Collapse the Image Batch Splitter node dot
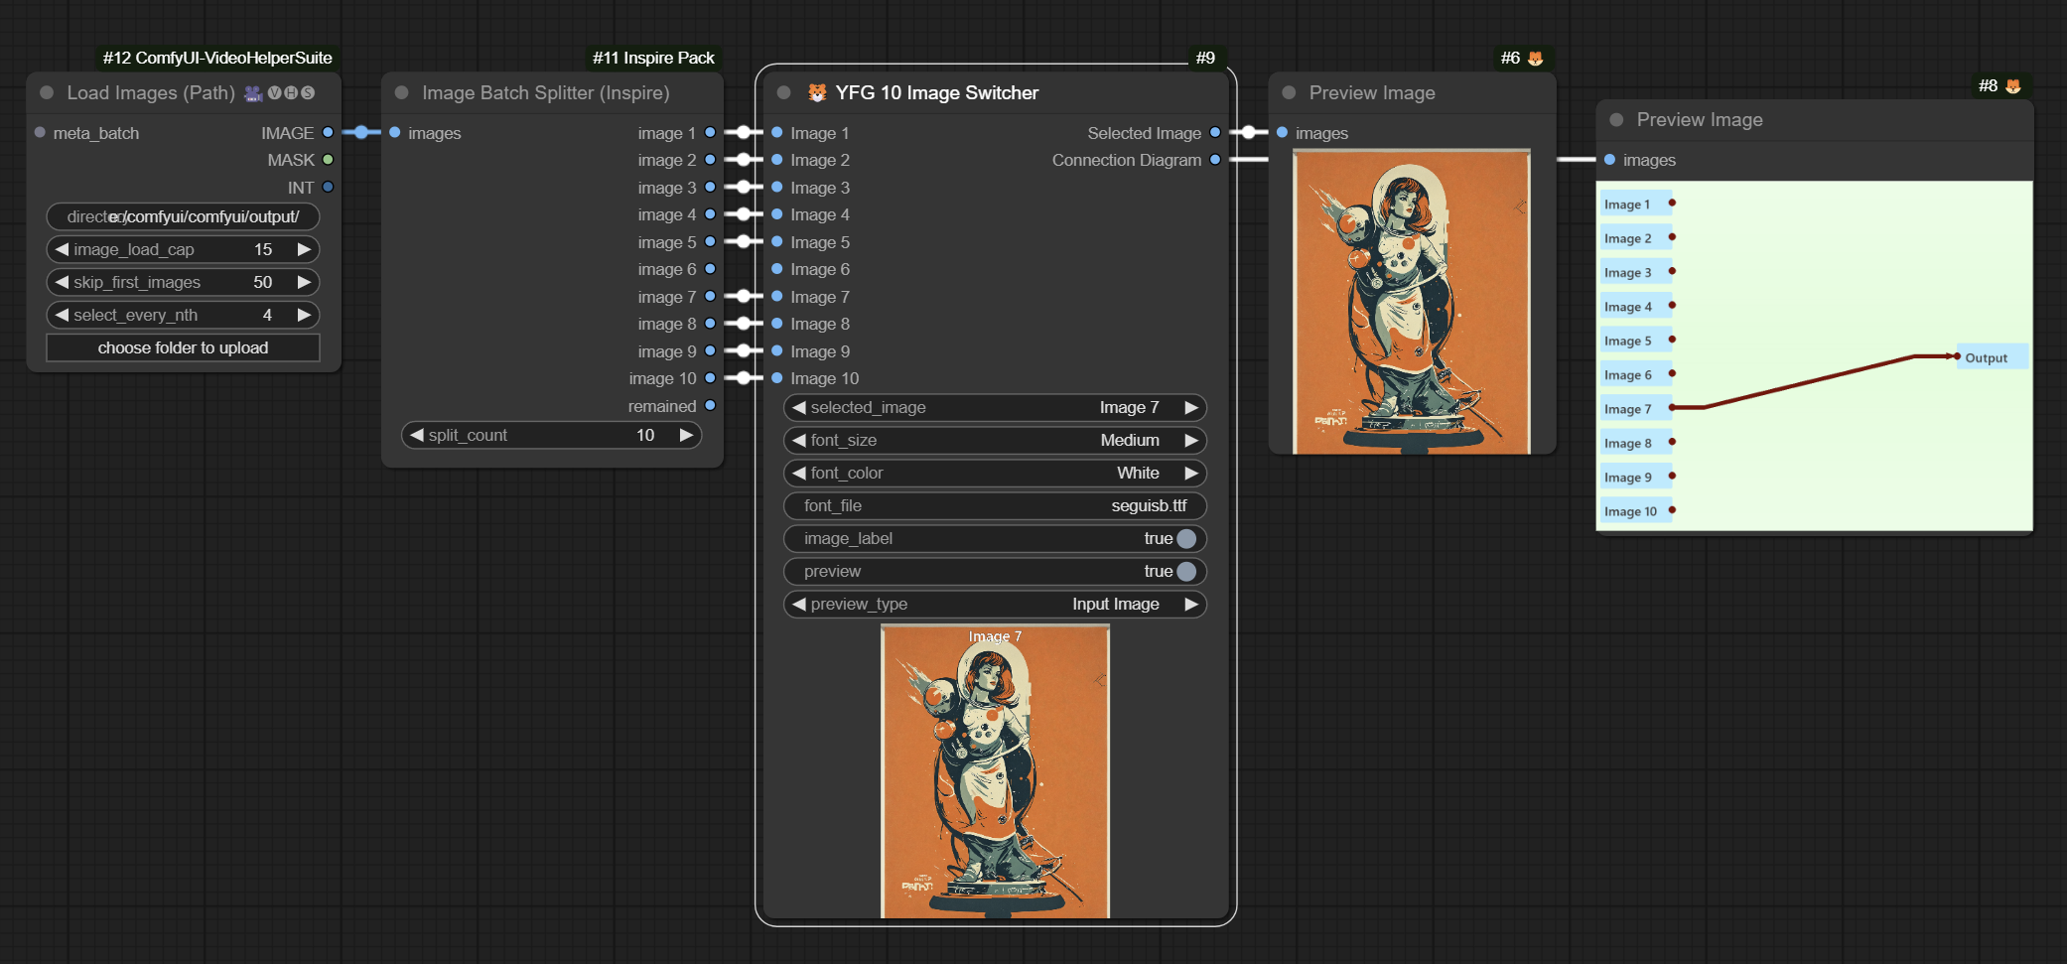The image size is (2067, 964). [402, 92]
